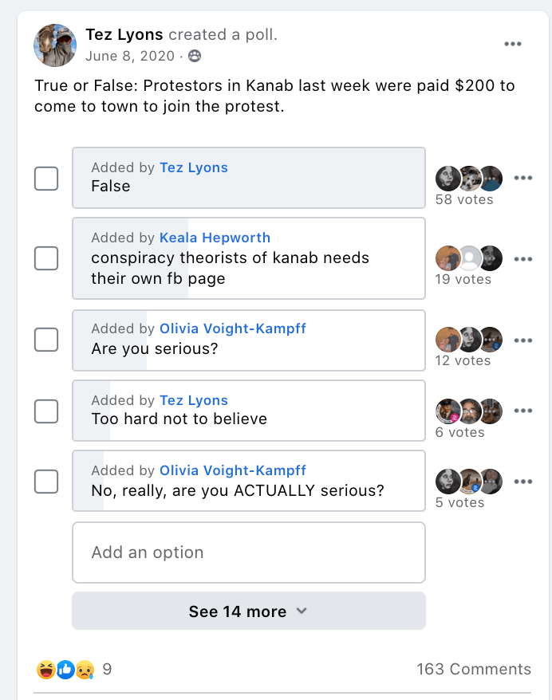Open the three-dot menu for 'Are you serious?'
The image size is (552, 700).
click(523, 340)
